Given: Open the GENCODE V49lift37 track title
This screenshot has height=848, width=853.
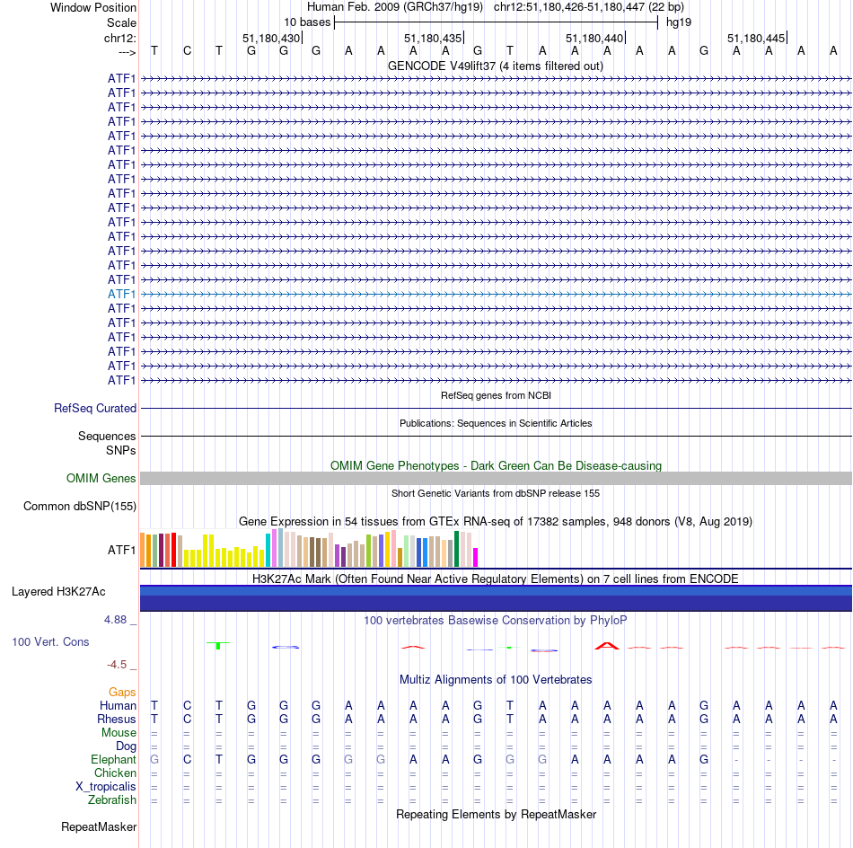Looking at the screenshot, I should click(x=496, y=66).
